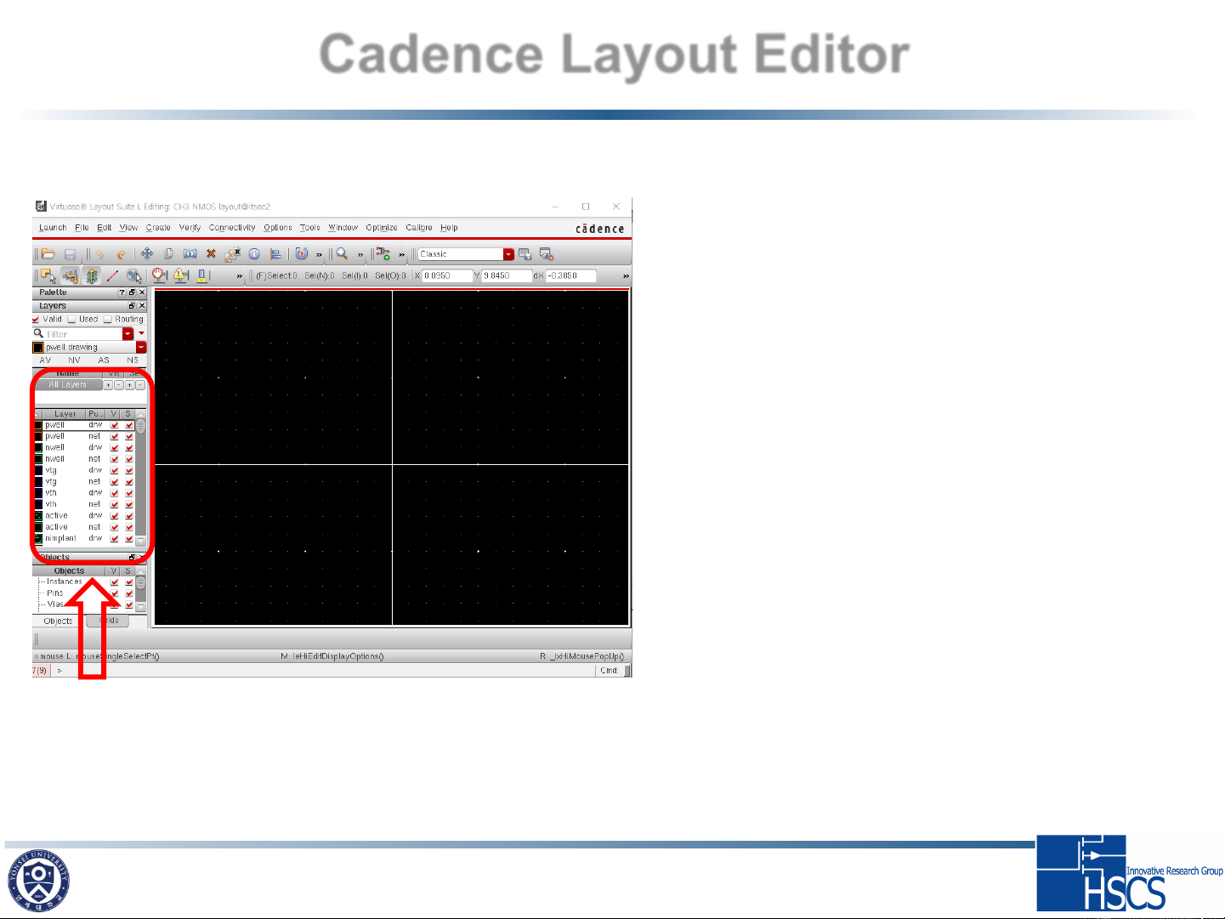Click the blue Info properties icon
Image resolution: width=1225 pixels, height=919 pixels.
coord(254,254)
